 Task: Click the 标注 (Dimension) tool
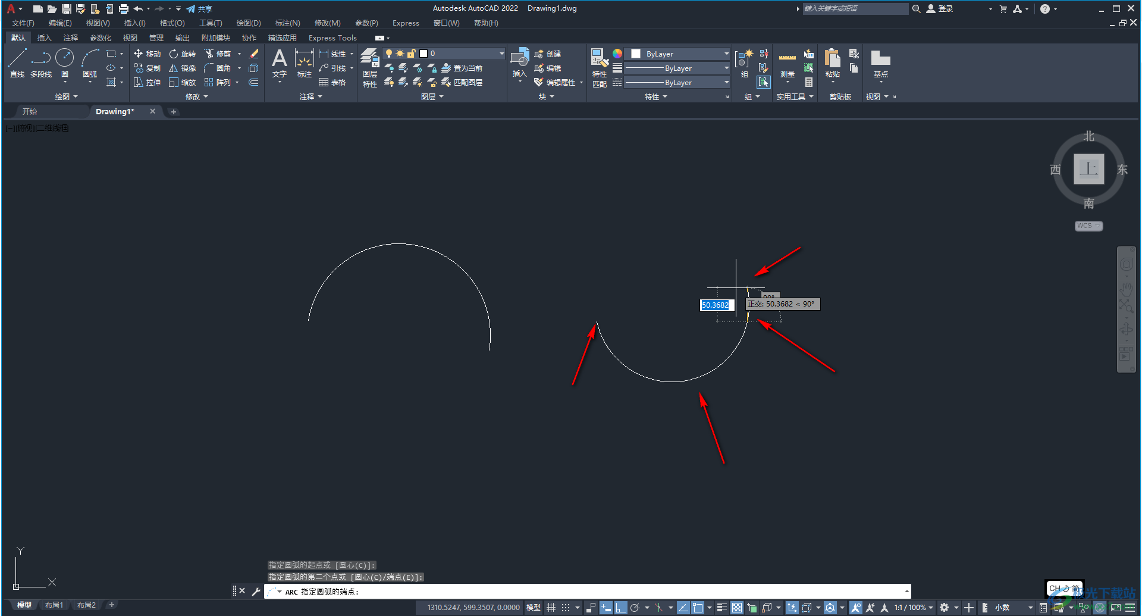(x=305, y=63)
